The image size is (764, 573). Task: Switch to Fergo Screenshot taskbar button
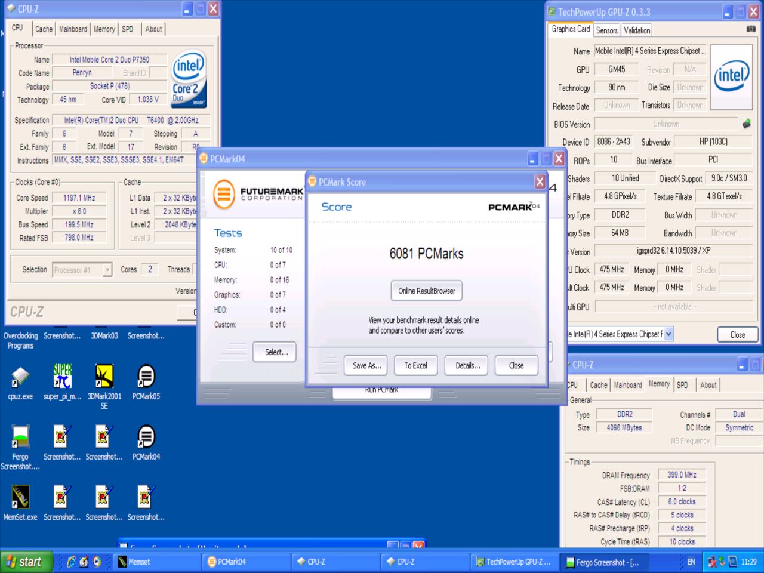coord(605,562)
